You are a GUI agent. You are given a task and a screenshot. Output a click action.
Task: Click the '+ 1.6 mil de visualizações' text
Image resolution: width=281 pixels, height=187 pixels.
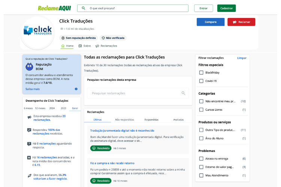coord(79,29)
